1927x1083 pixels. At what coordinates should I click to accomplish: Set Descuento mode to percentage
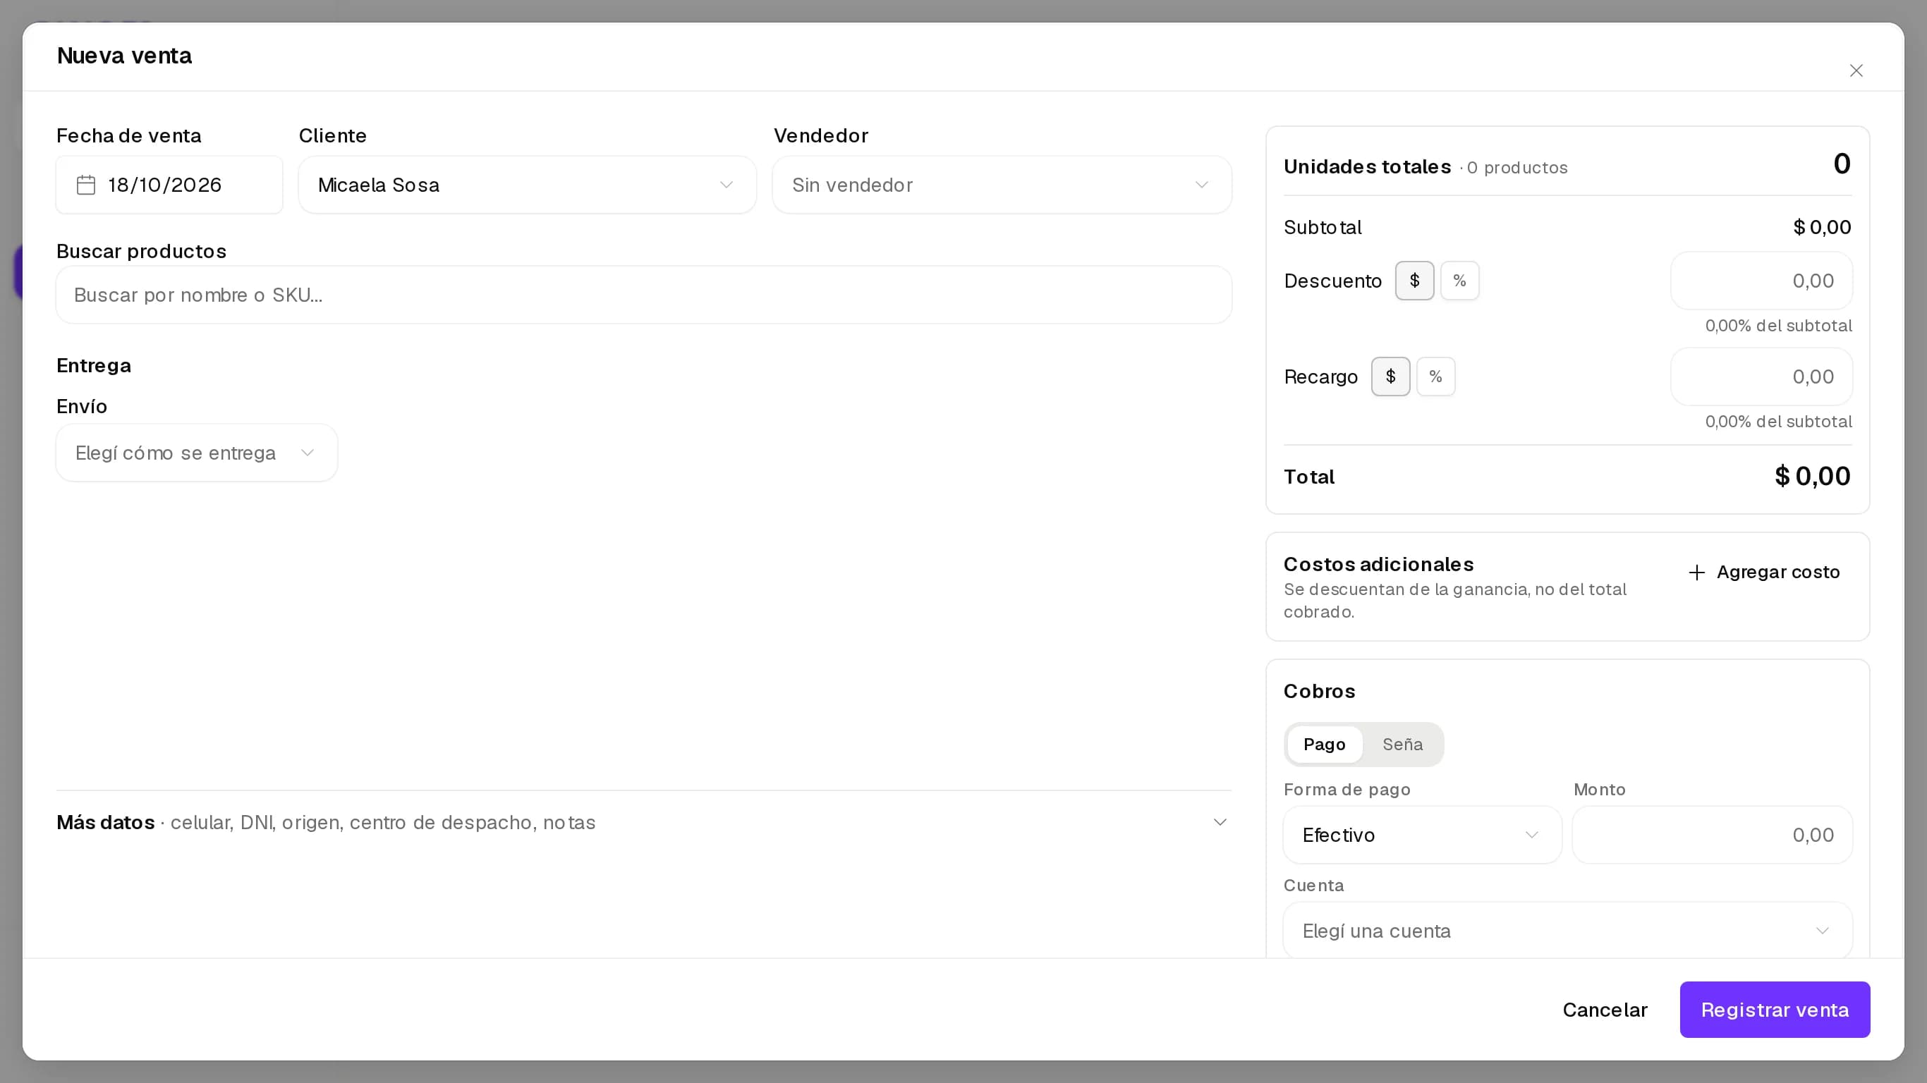click(x=1459, y=281)
